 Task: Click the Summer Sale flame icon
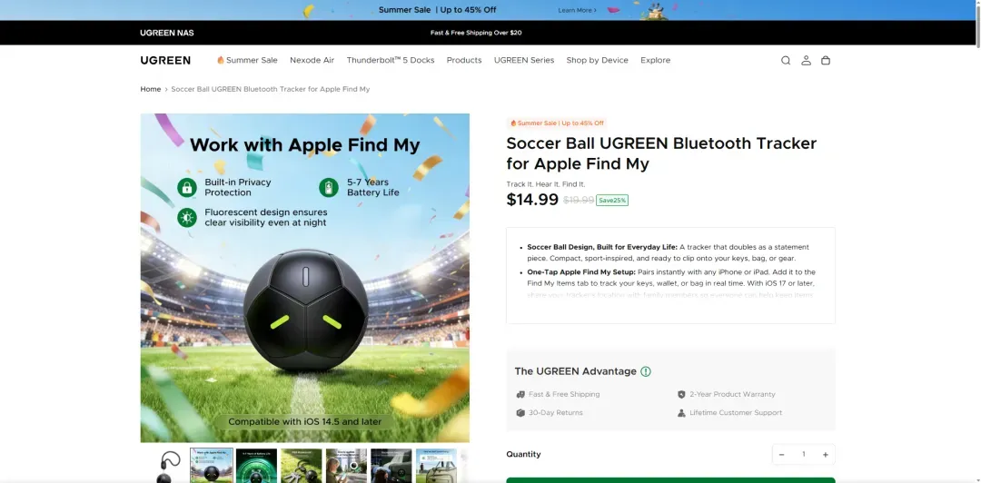220,60
